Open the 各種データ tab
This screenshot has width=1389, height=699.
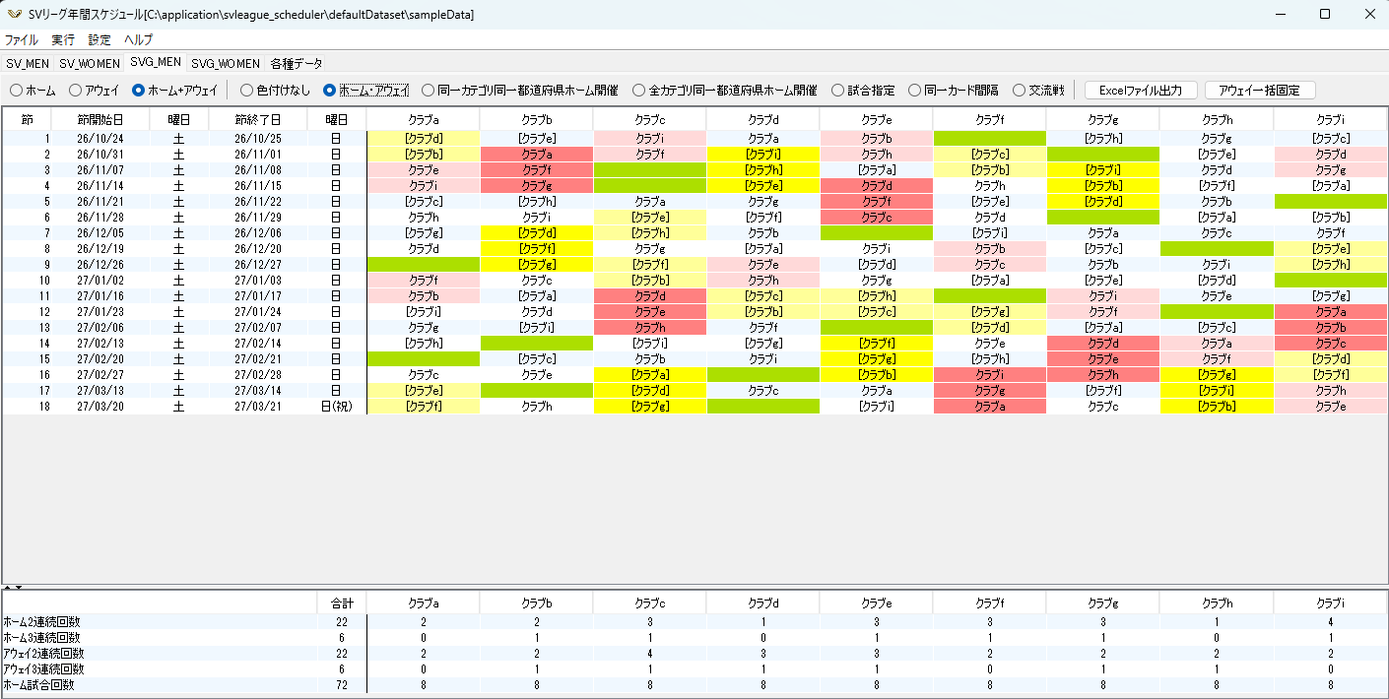click(x=297, y=63)
